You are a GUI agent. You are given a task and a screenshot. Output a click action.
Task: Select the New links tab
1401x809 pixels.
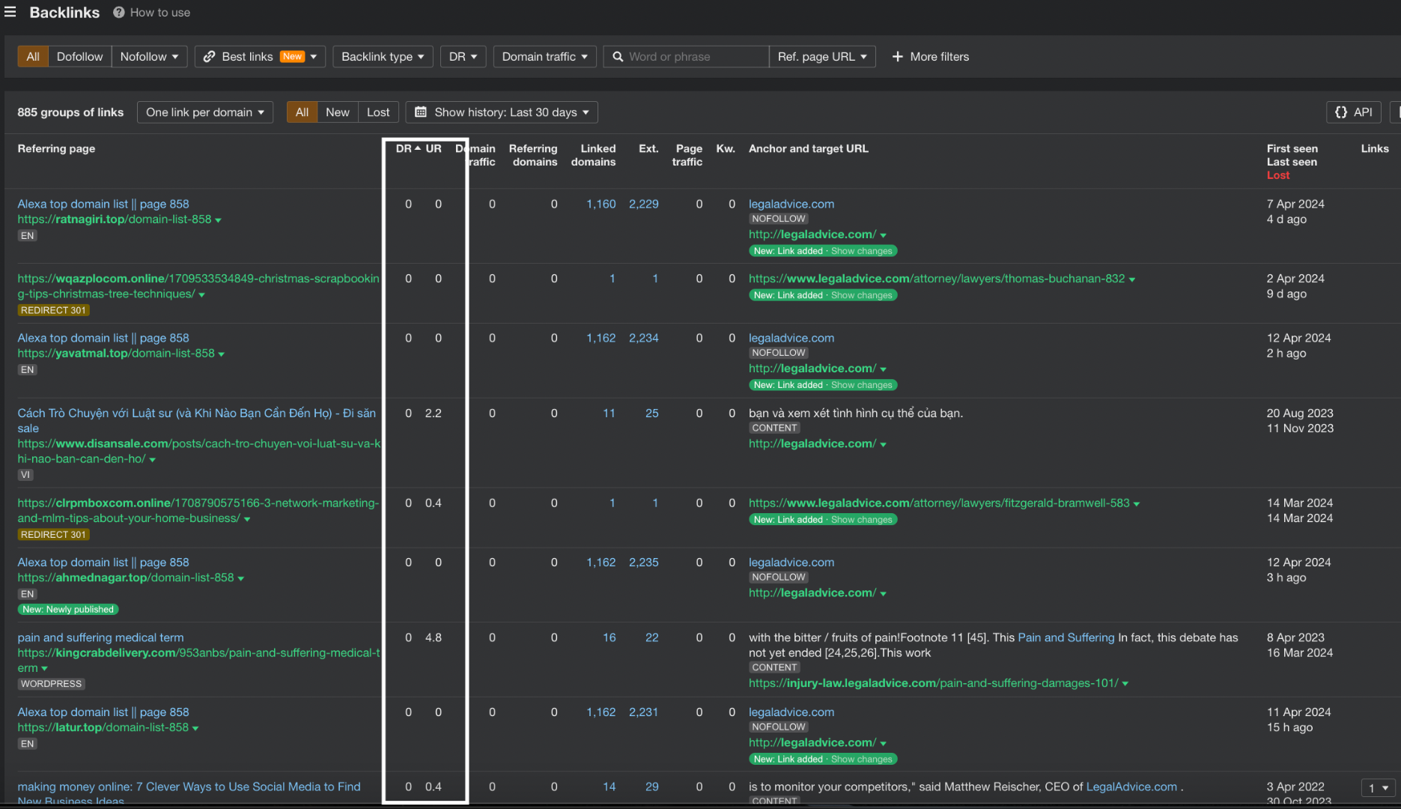pyautogui.click(x=337, y=112)
